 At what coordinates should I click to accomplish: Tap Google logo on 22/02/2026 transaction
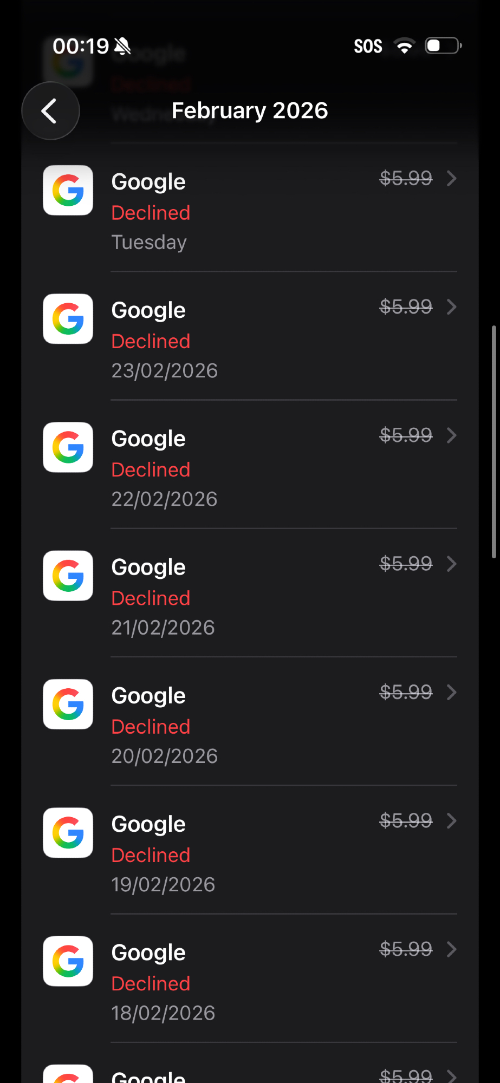coord(68,447)
